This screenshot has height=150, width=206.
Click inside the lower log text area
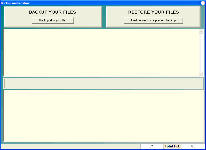point(104,116)
